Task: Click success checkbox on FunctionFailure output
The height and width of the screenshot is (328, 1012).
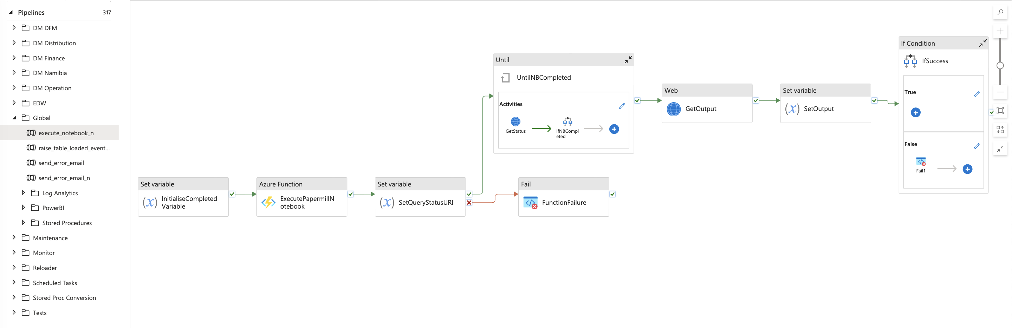Action: point(612,194)
